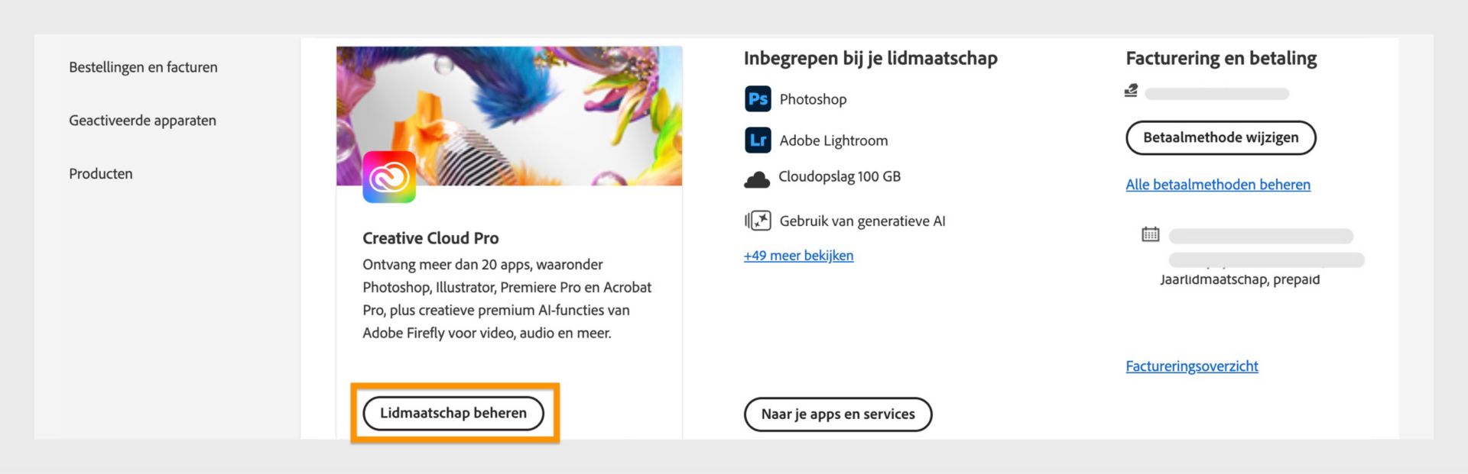Click the Jaarlidmaatschap prepaid text

coord(1239,279)
